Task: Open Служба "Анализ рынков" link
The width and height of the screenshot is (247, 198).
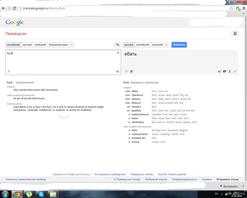Action: tap(172, 174)
